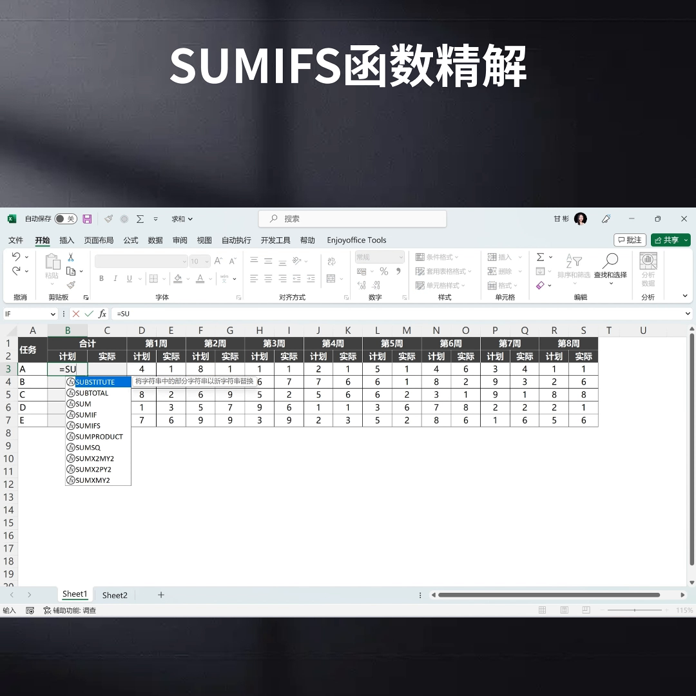This screenshot has height=696, width=696.
Task: Open Enjoyoffice Tools tab
Action: (356, 240)
